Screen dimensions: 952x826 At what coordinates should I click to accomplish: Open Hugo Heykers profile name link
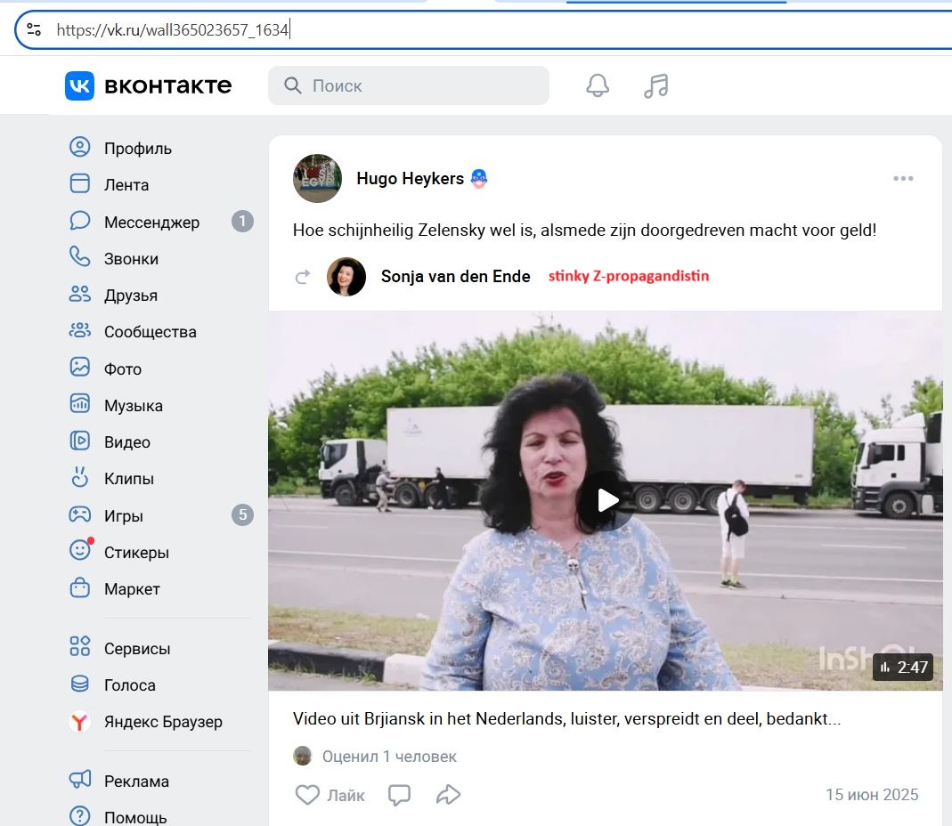[x=410, y=178]
